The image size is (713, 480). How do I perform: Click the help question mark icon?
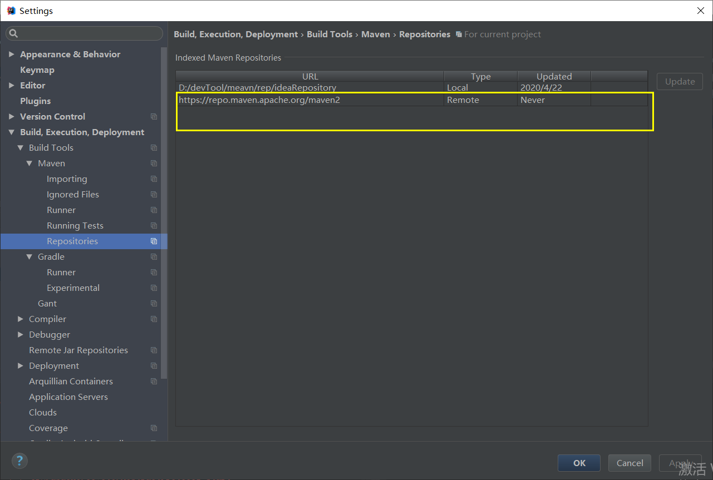19,461
